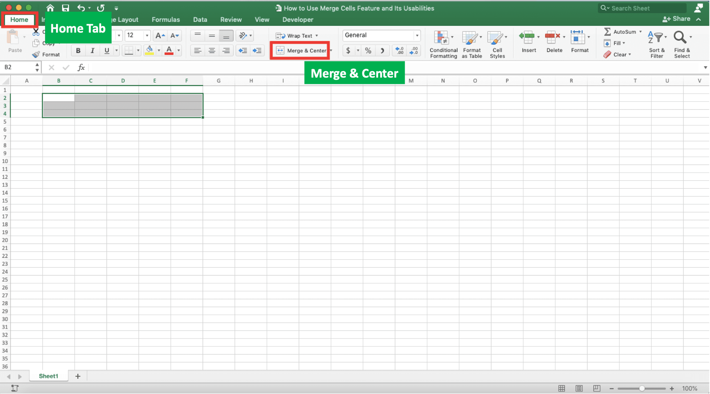This screenshot has height=394, width=710.
Task: Toggle bold formatting
Action: [78, 51]
